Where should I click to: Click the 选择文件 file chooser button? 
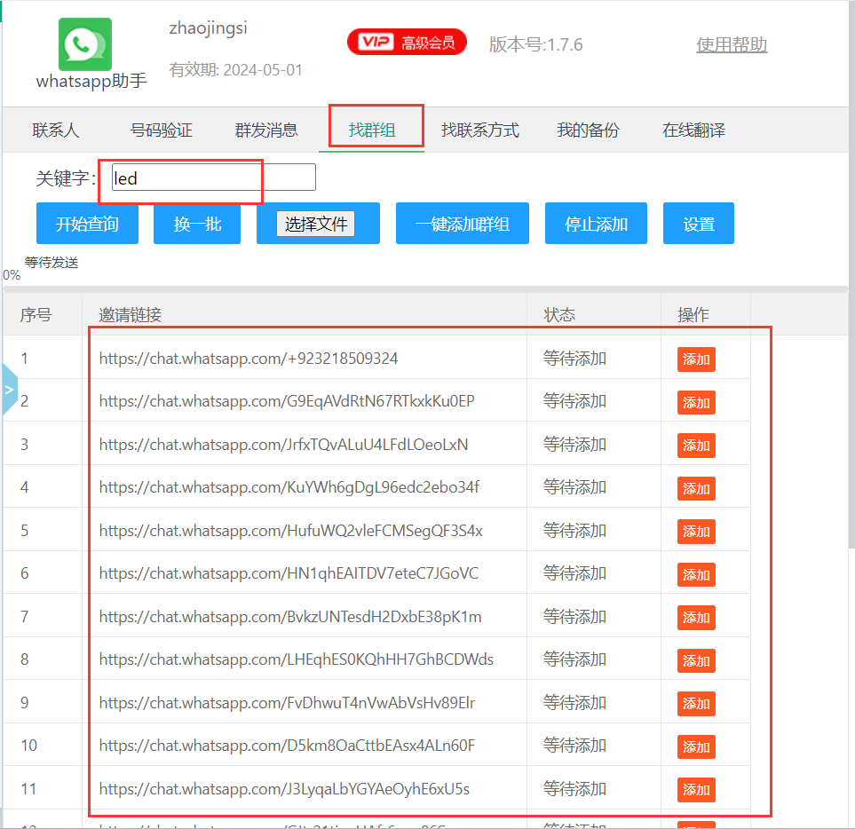point(315,224)
